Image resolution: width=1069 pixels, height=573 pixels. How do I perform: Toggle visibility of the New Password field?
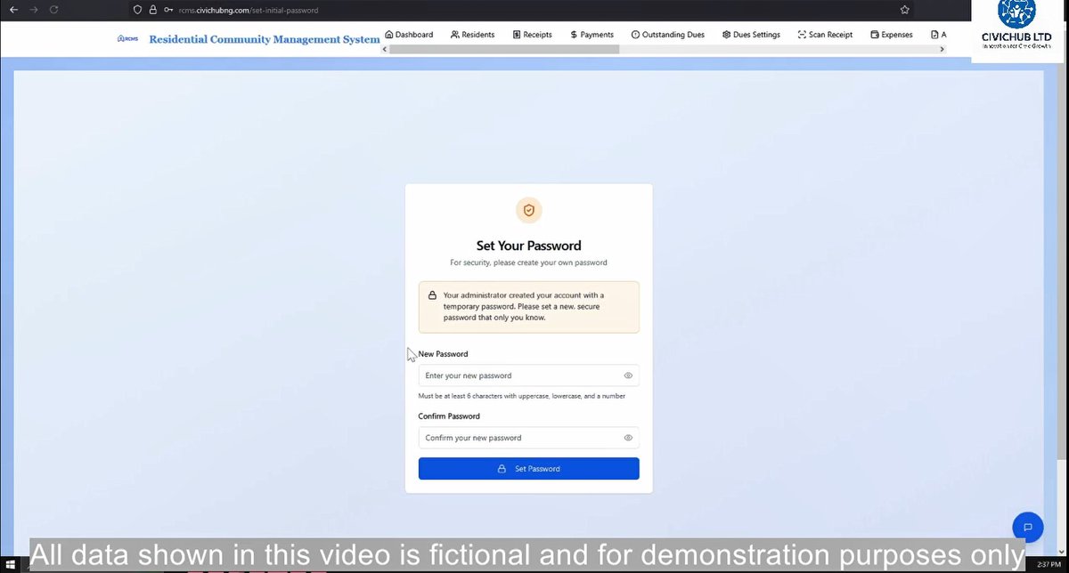click(x=628, y=375)
